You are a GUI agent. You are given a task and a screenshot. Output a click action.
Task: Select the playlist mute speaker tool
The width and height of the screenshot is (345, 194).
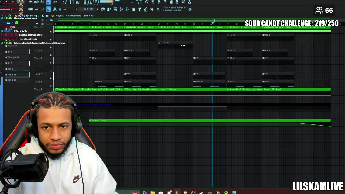click(27, 16)
